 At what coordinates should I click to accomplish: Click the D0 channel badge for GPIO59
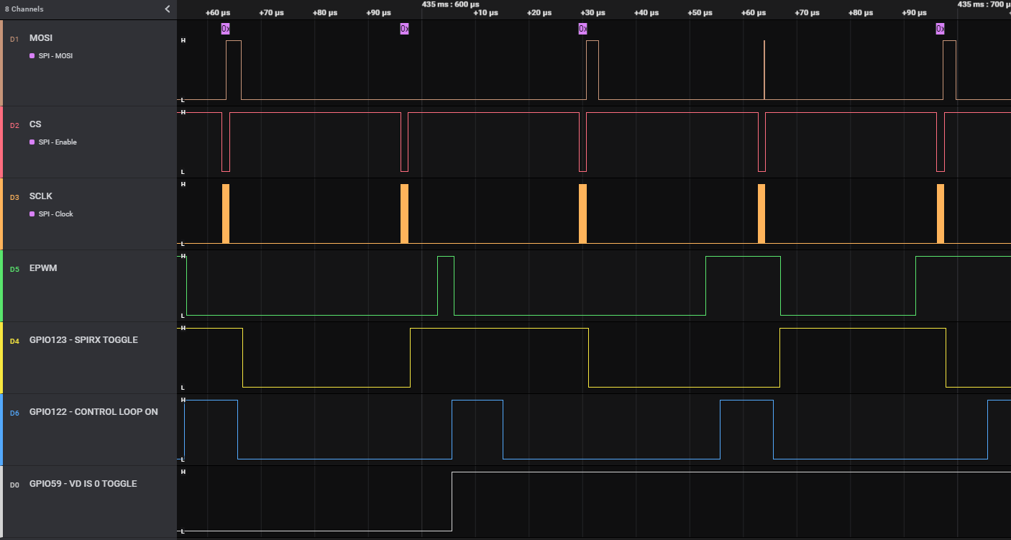coord(14,485)
